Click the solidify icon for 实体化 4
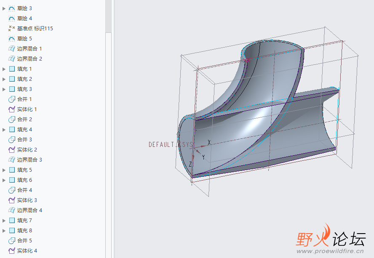 tap(11, 251)
